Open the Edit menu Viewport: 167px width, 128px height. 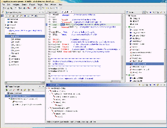(x=9, y=5)
